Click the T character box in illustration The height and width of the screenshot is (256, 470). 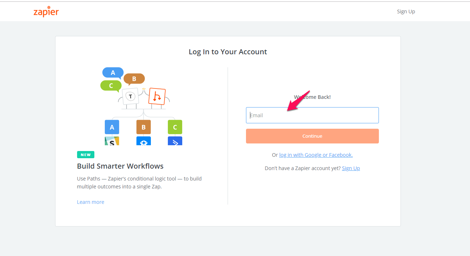tap(130, 96)
